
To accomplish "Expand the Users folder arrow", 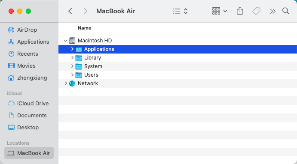I will (x=72, y=75).
